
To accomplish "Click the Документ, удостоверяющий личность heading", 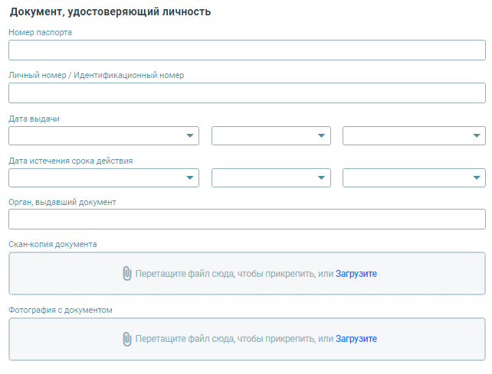I will [x=110, y=12].
